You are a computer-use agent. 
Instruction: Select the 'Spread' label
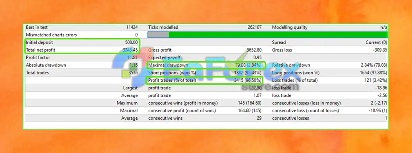279,42
